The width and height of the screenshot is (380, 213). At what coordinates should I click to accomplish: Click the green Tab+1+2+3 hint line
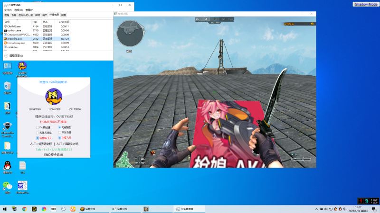coord(54,150)
